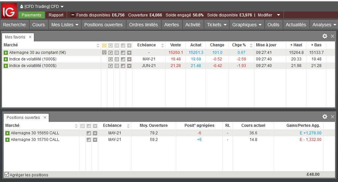Viewport: 338px width, 182px height.
Task: Open chart icon for Allemagne 30 15750 CALL
Action: point(89,140)
